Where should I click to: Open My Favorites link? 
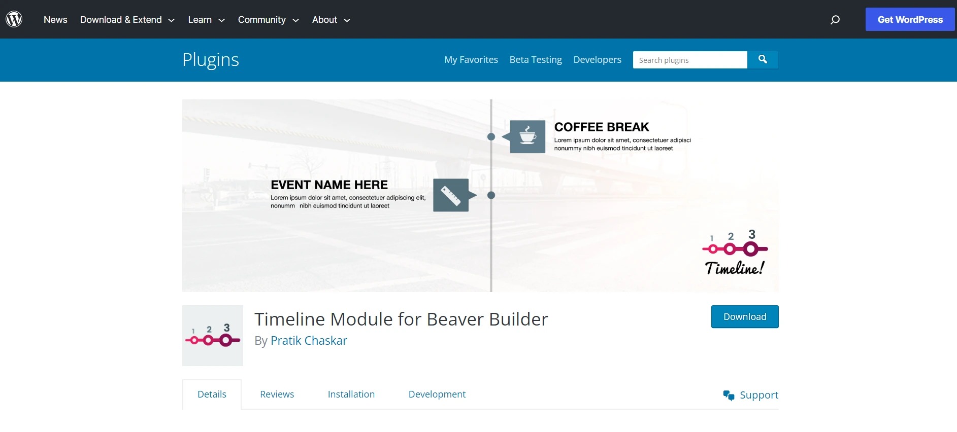click(471, 60)
